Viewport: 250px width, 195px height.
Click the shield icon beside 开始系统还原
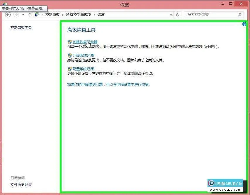69,55
